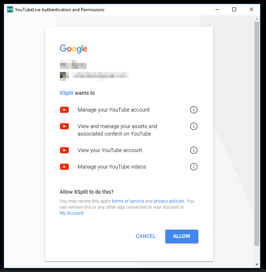Click info icon for Manage your YouTube account
Viewport: 266px width, 272px height.
point(194,110)
